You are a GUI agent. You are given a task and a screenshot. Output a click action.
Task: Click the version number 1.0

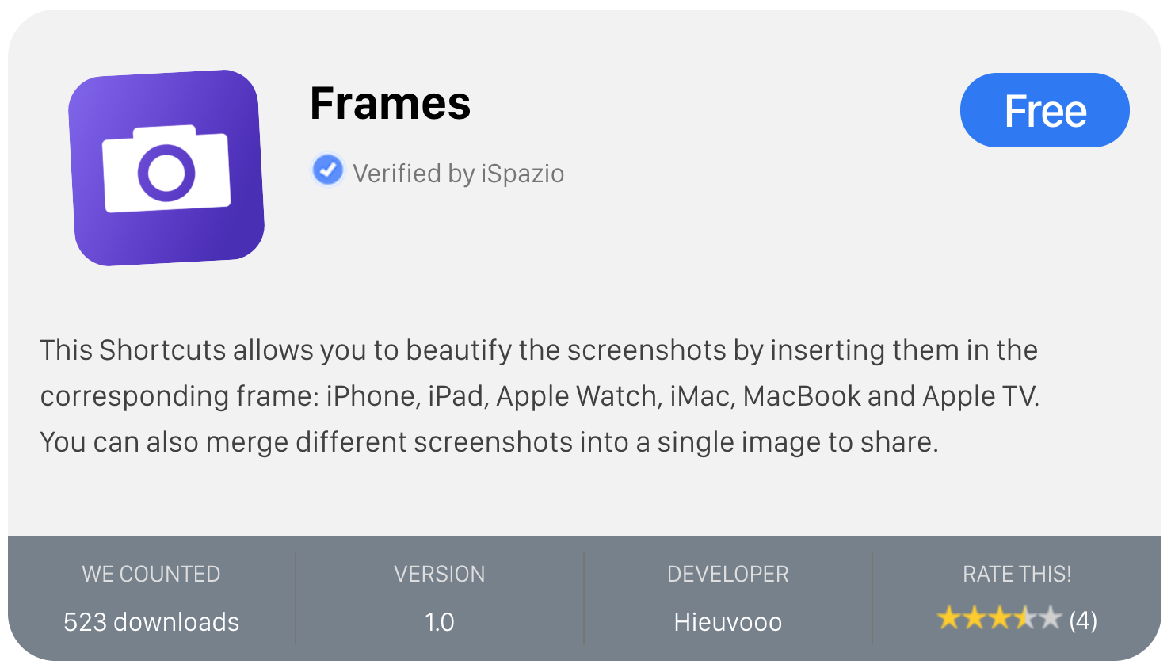(440, 622)
